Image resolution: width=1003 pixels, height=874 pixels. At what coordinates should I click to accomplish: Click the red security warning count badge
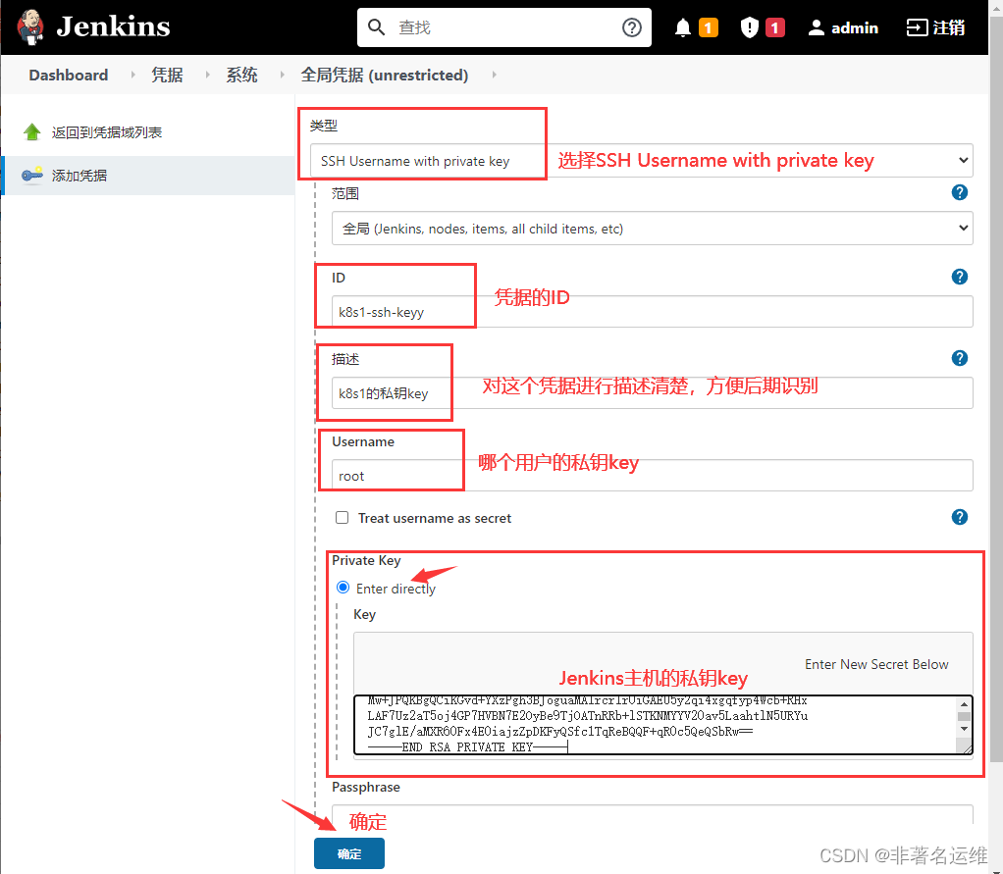coord(774,27)
